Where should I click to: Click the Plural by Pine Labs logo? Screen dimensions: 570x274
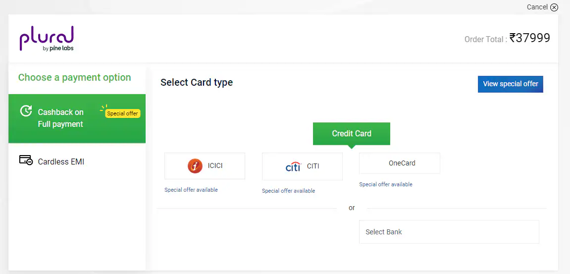pyautogui.click(x=47, y=39)
